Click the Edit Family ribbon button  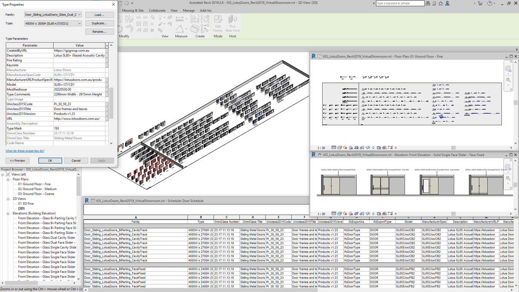[218, 24]
